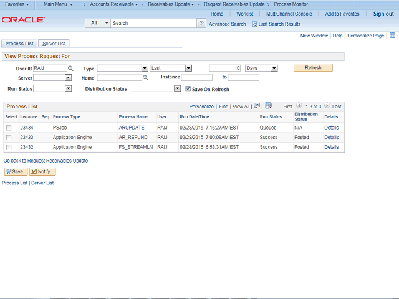The image size is (399, 299).
Task: Click the Queued run status cell
Action: [x=268, y=128]
